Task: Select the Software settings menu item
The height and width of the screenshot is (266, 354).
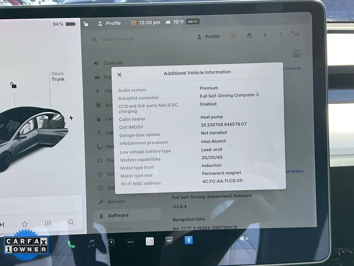Action: (118, 215)
